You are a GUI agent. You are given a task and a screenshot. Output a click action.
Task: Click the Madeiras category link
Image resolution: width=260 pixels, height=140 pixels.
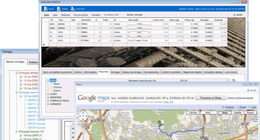tap(66, 15)
